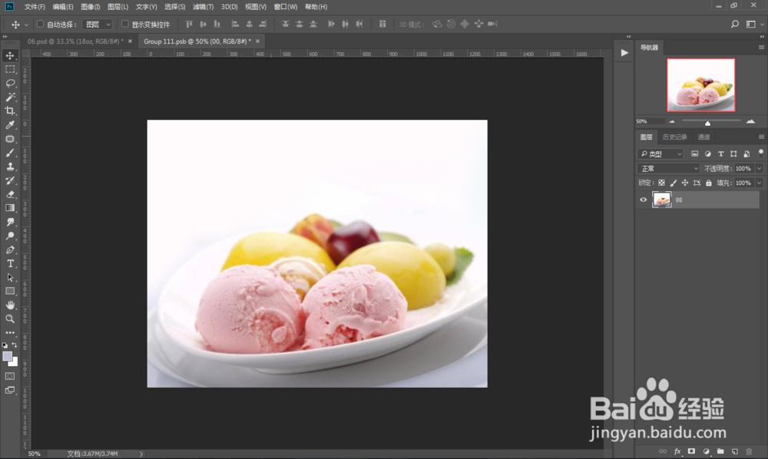Select the Eyedropper tool
The width and height of the screenshot is (768, 459).
10,125
